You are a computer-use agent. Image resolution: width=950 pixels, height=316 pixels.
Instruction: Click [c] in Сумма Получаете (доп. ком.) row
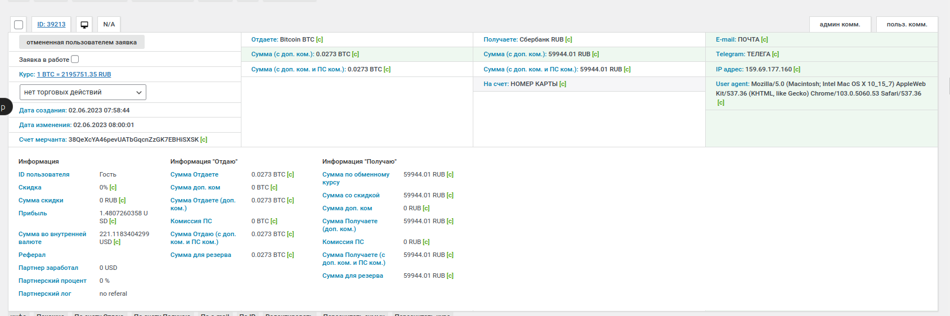(450, 221)
